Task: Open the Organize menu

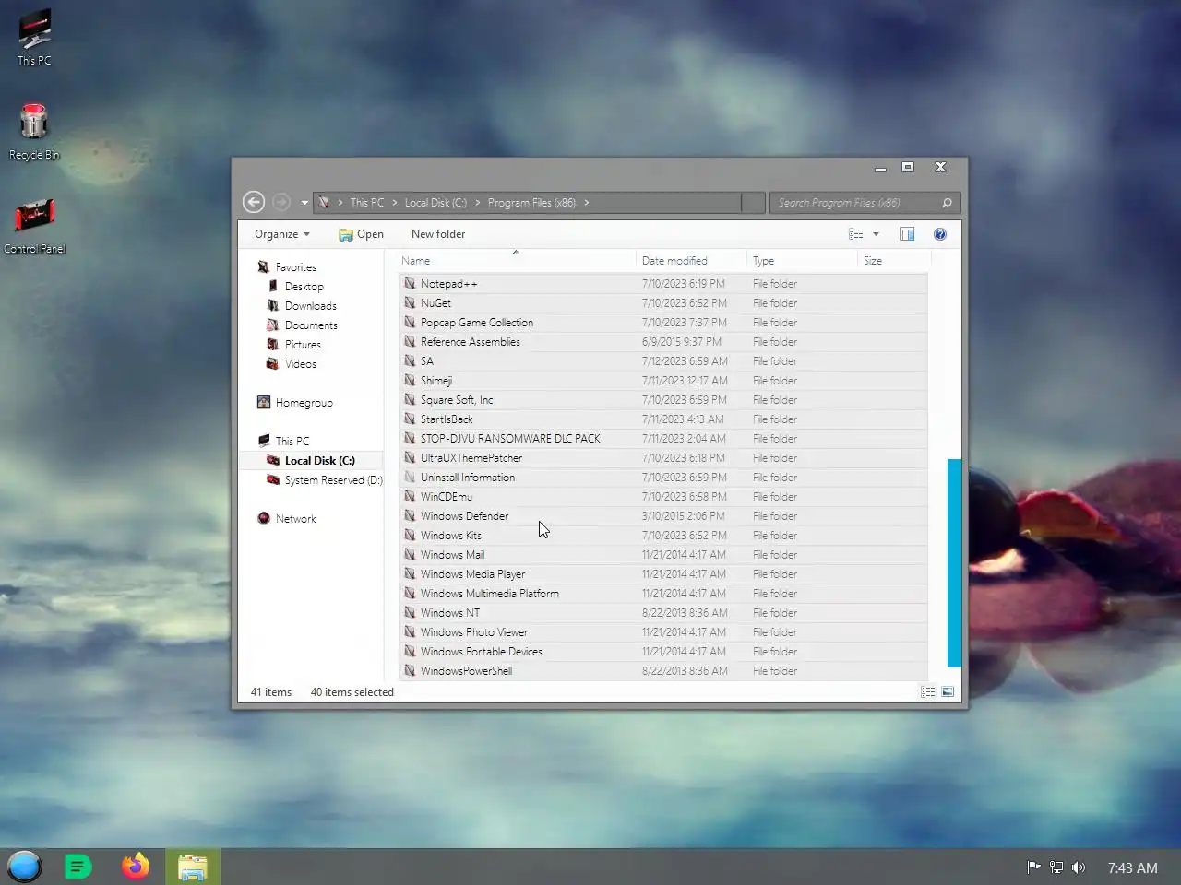Action: point(282,234)
